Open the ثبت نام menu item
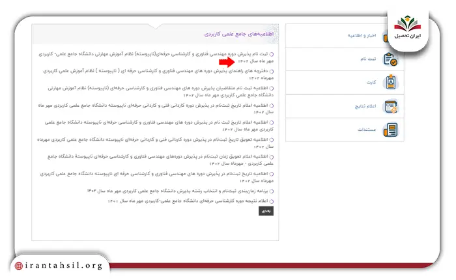Screen dimensions: 456x280 point(368,59)
